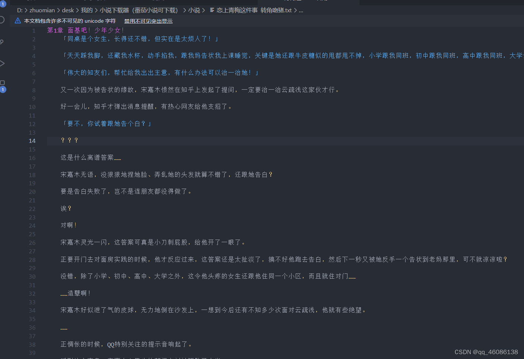Open the 恋上青梅这件事 转角吻猪.txt breadcrumb item
524x359 pixels.
tap(254, 10)
